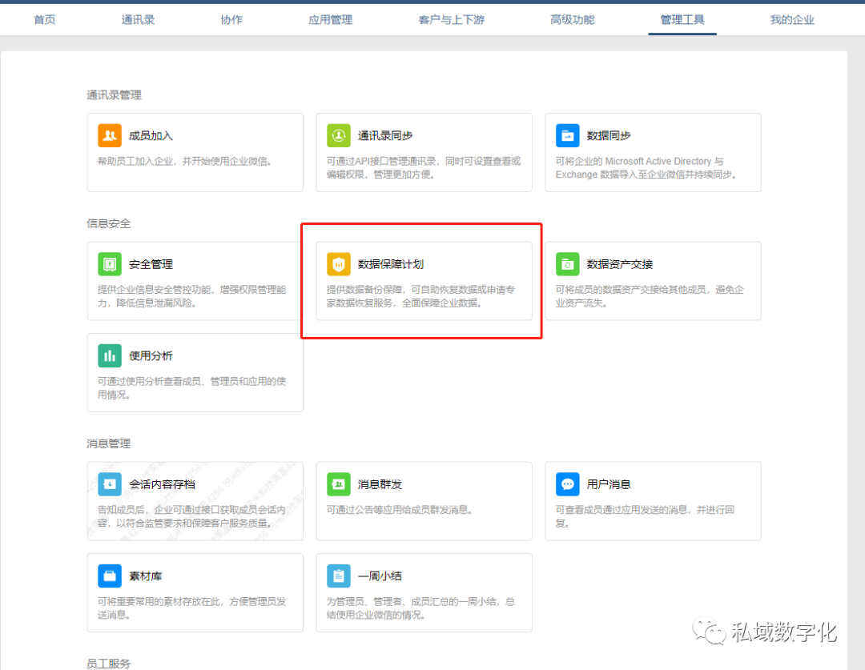Open the 数据保障计划 card title
The image size is (865, 670).
tap(391, 264)
